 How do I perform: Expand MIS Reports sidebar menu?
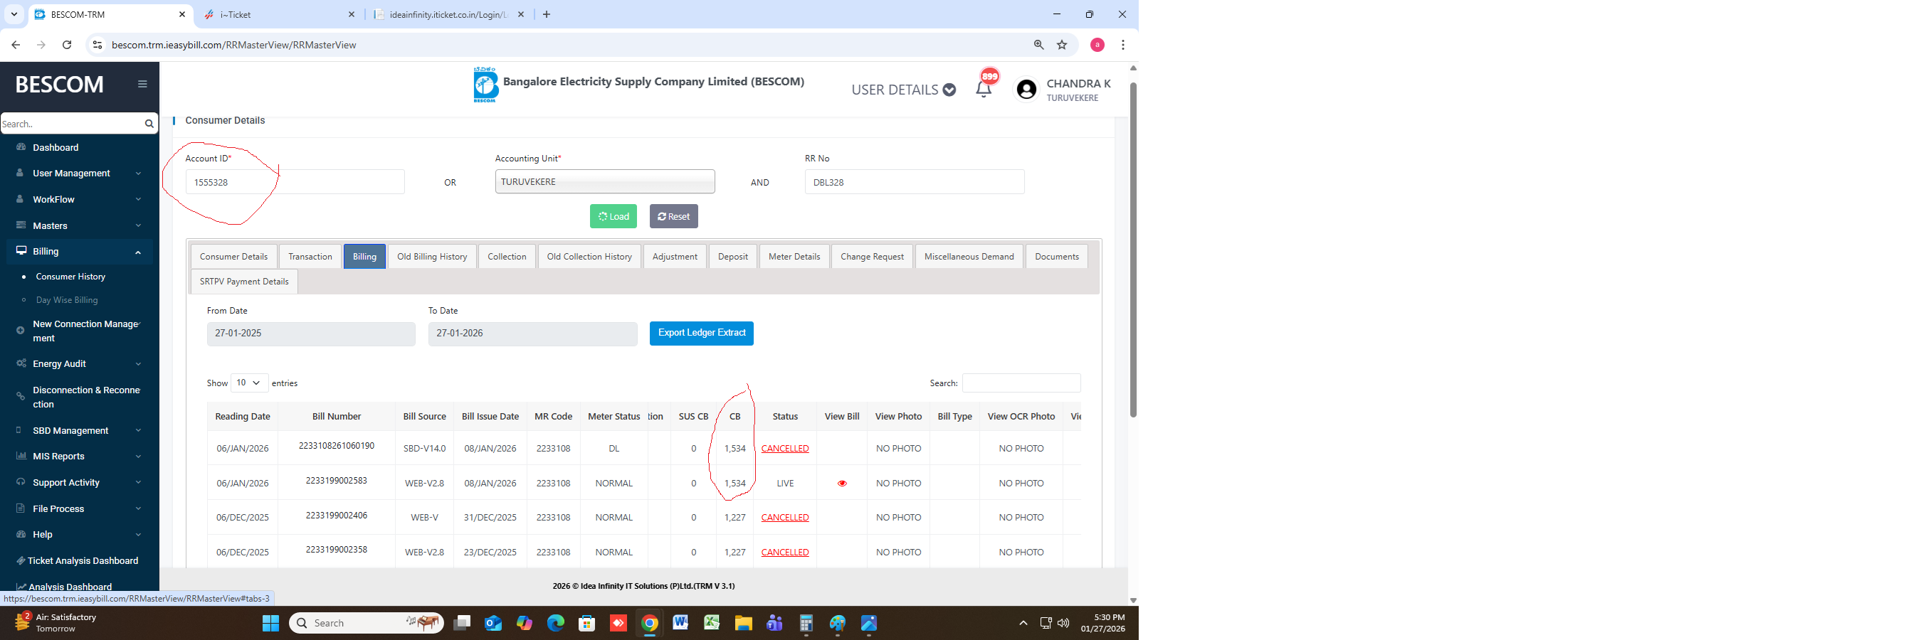[78, 456]
